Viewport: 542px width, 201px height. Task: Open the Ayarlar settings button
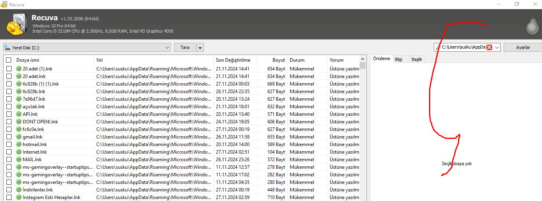point(523,47)
